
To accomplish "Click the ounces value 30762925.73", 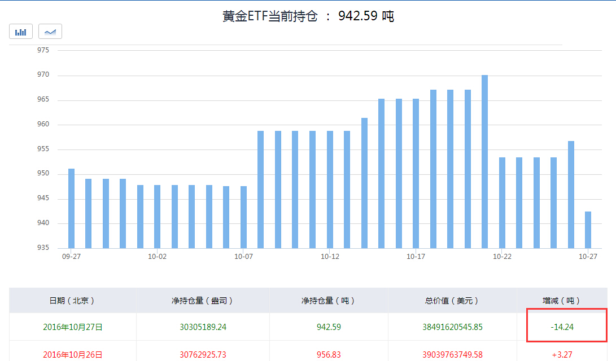I will pyautogui.click(x=203, y=355).
